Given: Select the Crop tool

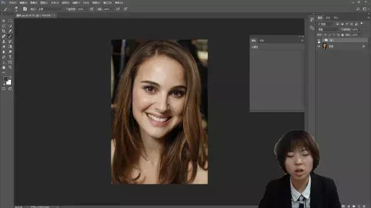Looking at the screenshot, I should pos(3,31).
